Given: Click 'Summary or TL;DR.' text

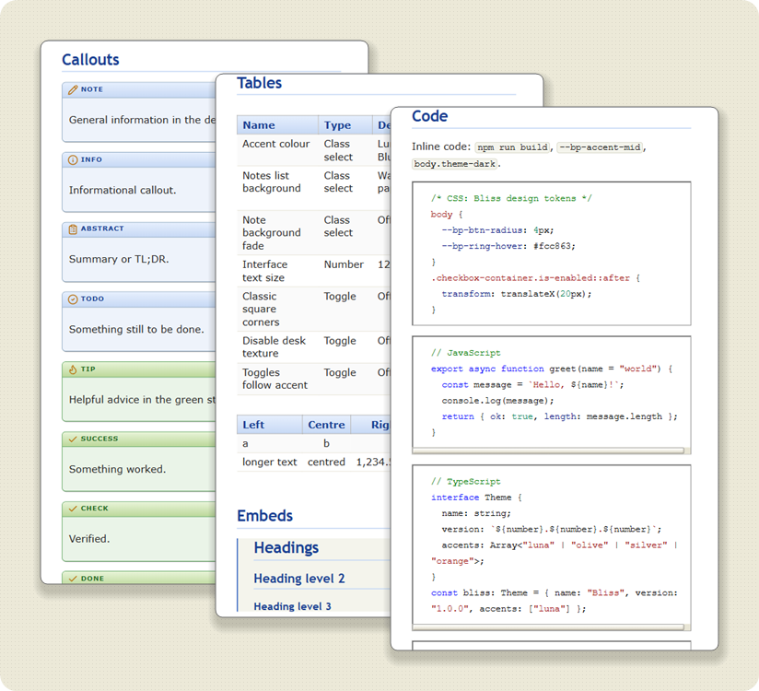Looking at the screenshot, I should (119, 259).
